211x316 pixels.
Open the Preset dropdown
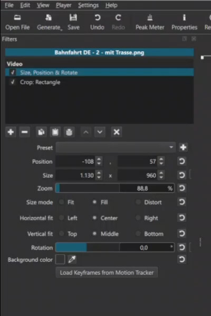click(116, 147)
